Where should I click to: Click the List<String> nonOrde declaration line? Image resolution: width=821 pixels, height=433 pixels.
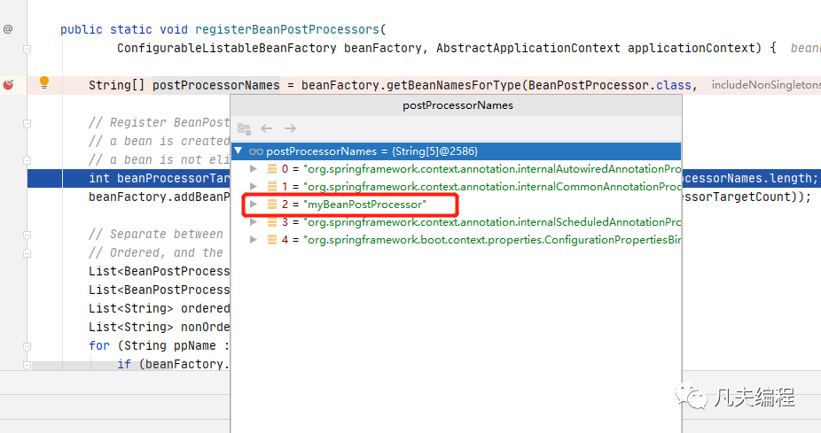coord(160,328)
